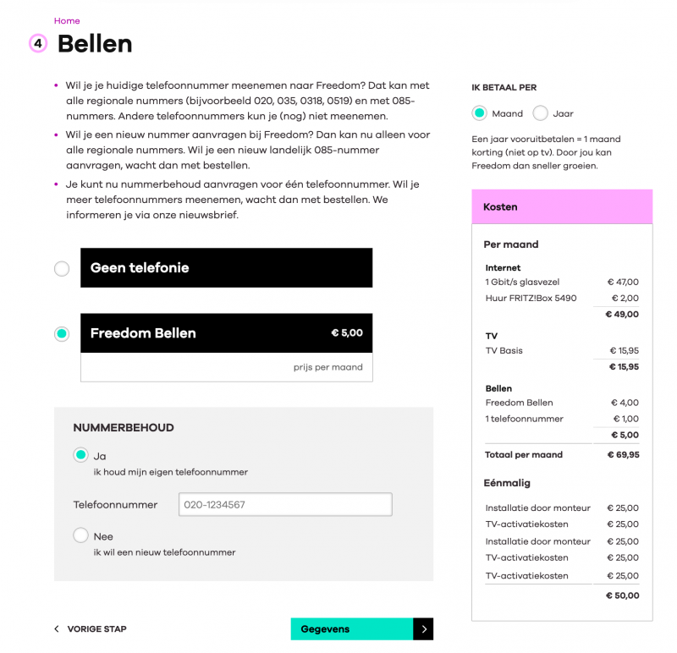Continue to Gegevens step
This screenshot has width=677, height=653.
tap(352, 628)
